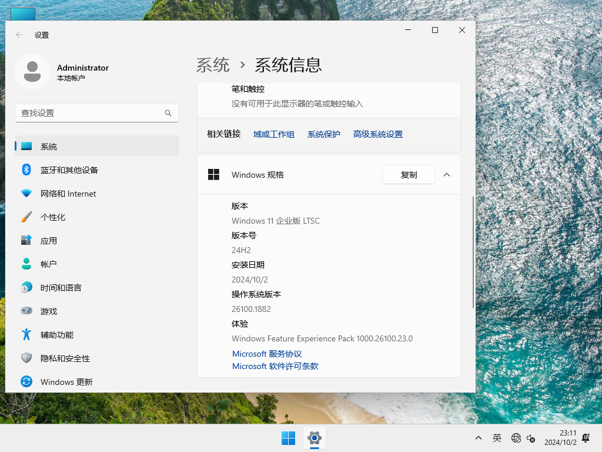Click the search magnifier icon
The image size is (602, 452).
168,113
